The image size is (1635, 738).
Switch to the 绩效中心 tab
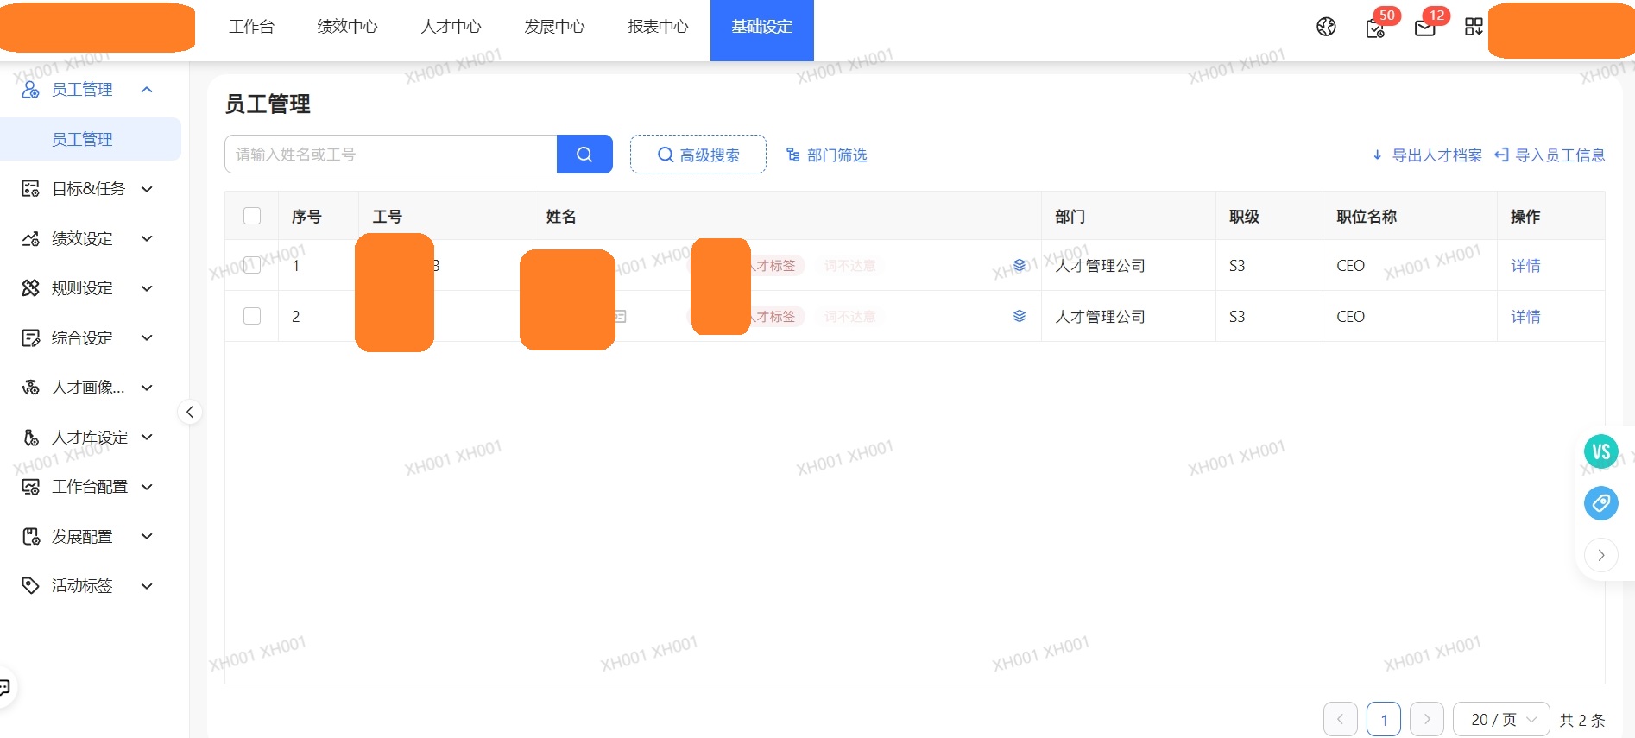[348, 27]
